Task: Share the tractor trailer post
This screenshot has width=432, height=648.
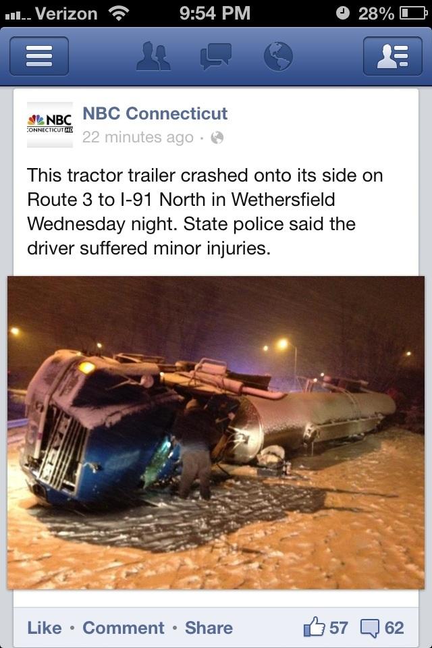Action: (x=209, y=628)
